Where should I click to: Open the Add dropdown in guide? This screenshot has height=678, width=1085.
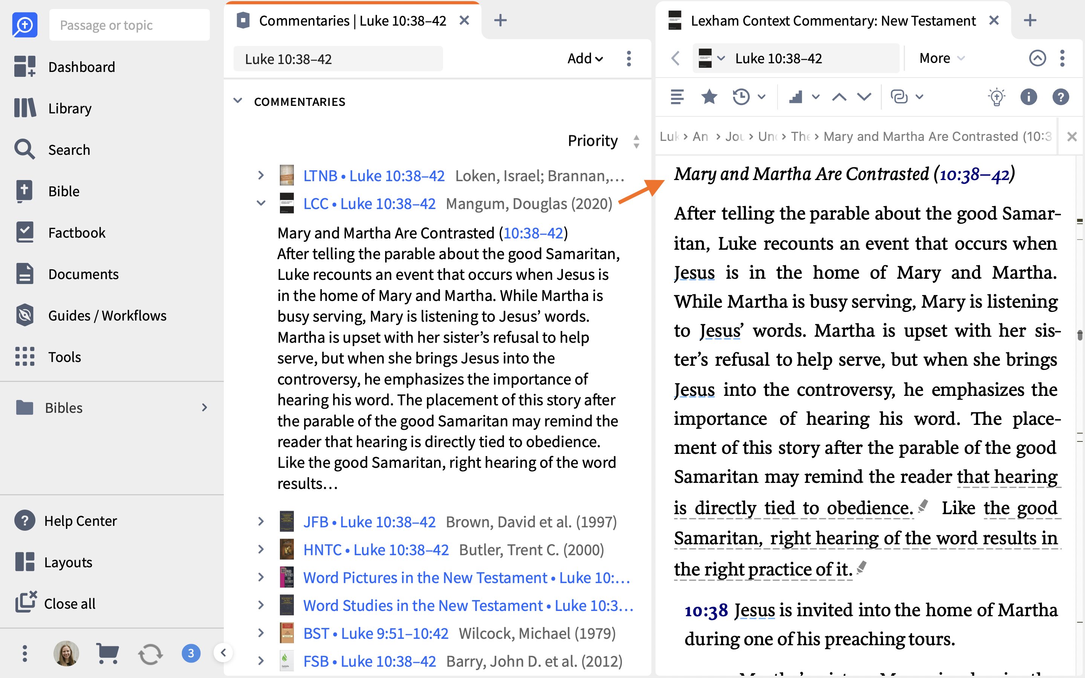pyautogui.click(x=585, y=59)
